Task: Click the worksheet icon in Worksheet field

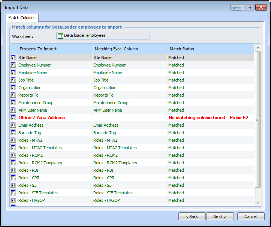Action: [60, 36]
